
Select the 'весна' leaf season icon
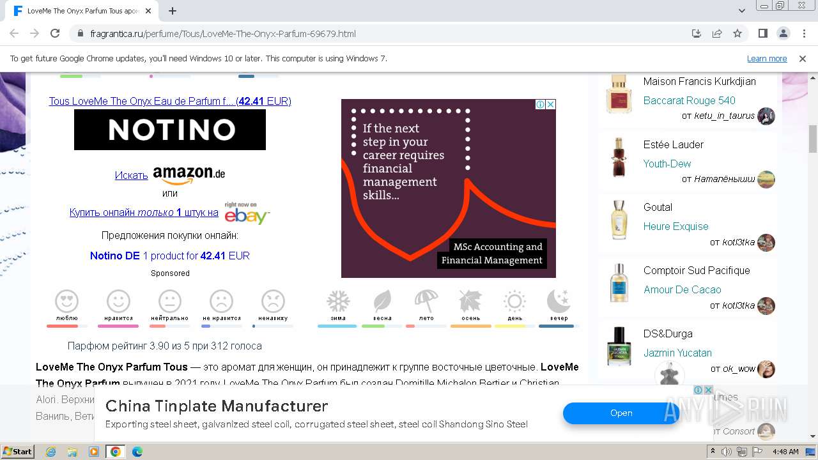click(x=382, y=301)
